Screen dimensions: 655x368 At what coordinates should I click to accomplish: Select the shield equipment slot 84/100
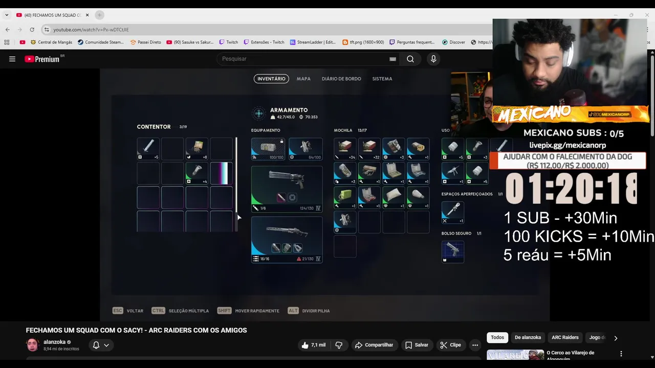[305, 149]
